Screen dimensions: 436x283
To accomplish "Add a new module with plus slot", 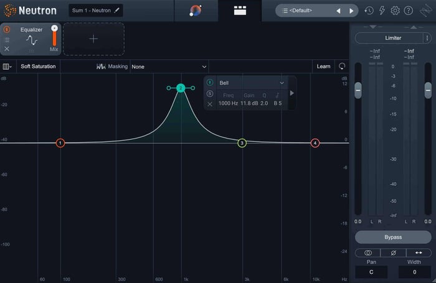I will click(93, 39).
